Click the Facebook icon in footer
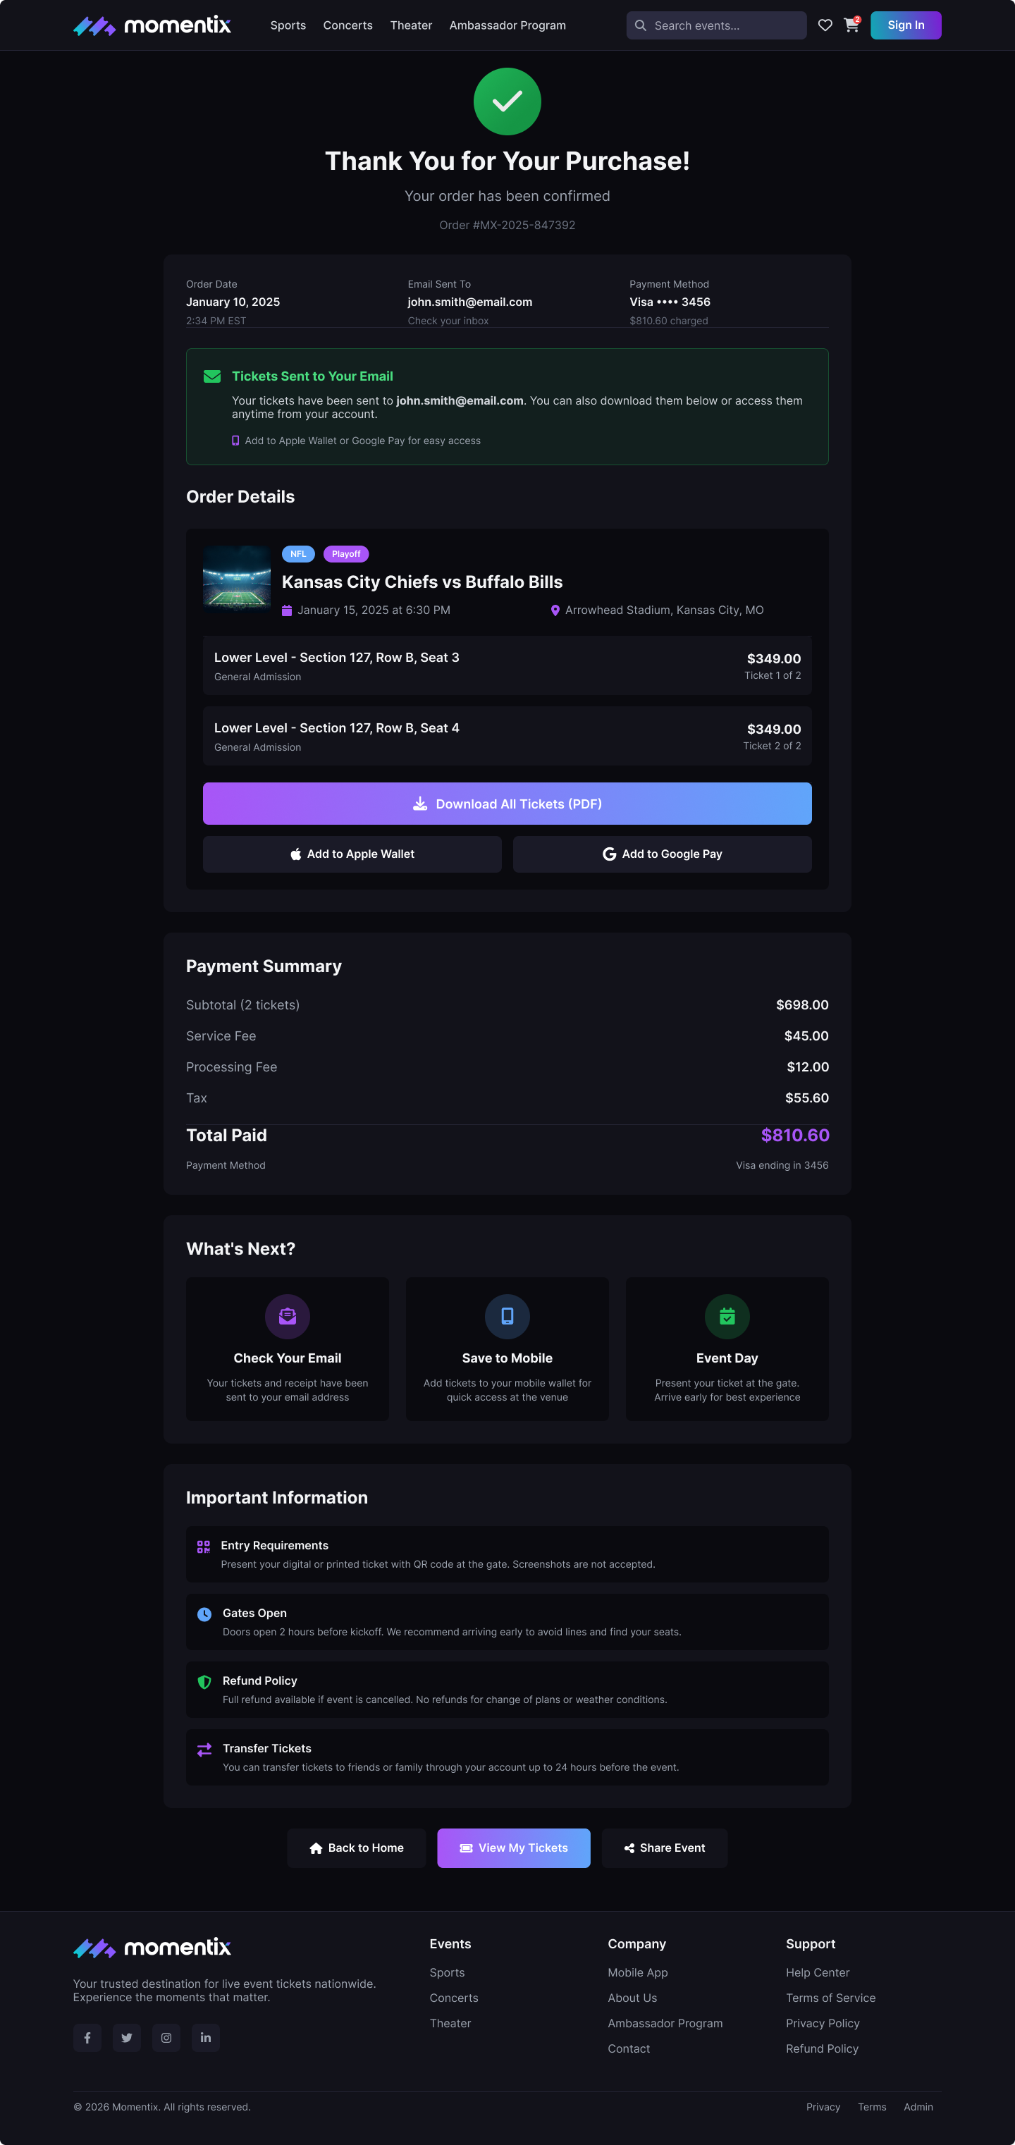 [87, 2038]
